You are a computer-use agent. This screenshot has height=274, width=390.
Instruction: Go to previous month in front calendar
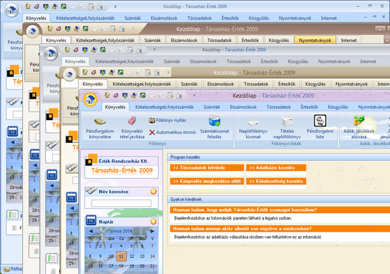click(91, 231)
